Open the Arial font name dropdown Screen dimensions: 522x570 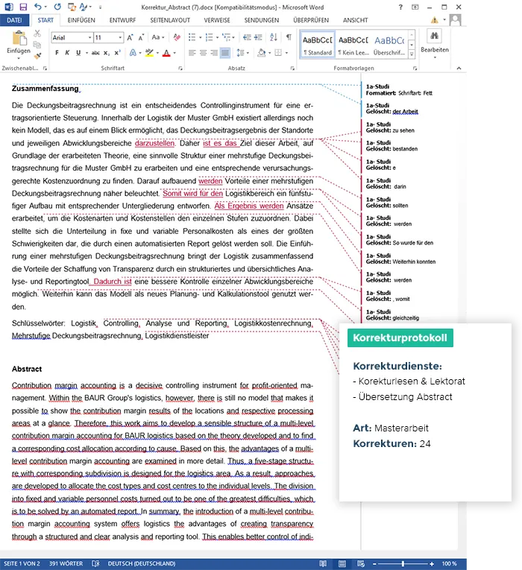(x=89, y=37)
